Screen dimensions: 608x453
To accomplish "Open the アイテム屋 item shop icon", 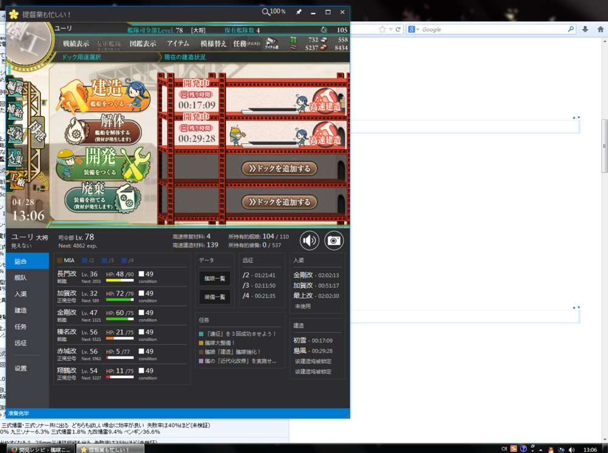I will 271,43.
